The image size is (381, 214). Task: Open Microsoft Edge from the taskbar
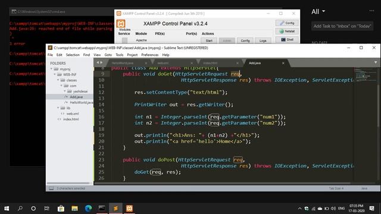click(x=88, y=209)
